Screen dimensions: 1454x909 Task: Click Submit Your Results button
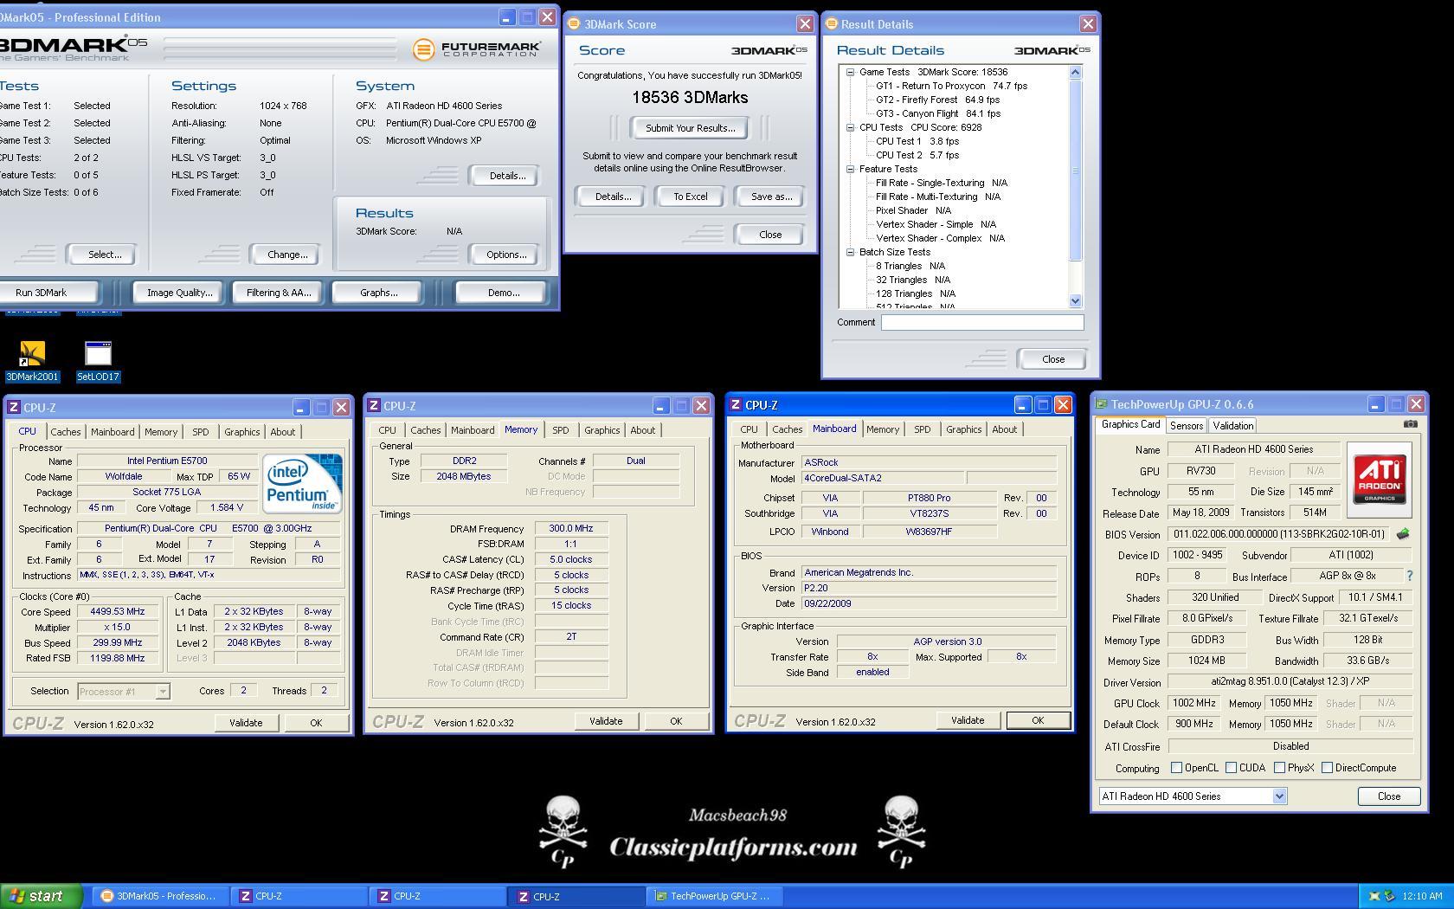[x=690, y=128]
